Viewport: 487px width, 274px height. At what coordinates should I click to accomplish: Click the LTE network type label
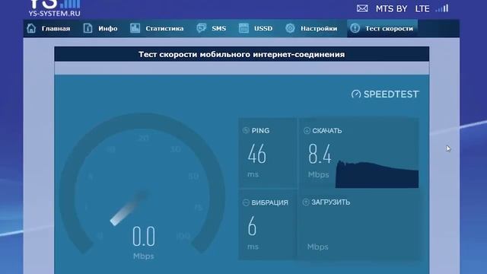click(422, 8)
